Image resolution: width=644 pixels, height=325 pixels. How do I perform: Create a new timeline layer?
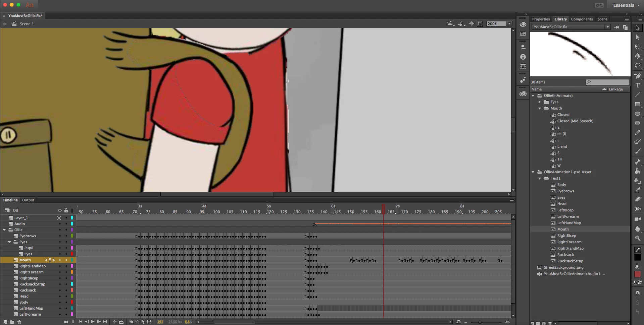click(x=5, y=322)
